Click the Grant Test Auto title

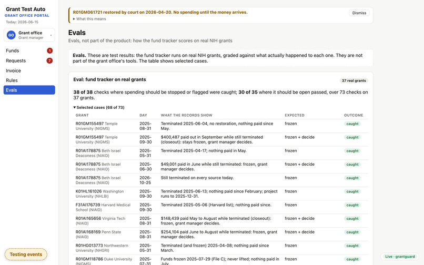click(x=26, y=9)
